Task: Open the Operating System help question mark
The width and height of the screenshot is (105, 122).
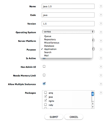Action: click(x=101, y=32)
